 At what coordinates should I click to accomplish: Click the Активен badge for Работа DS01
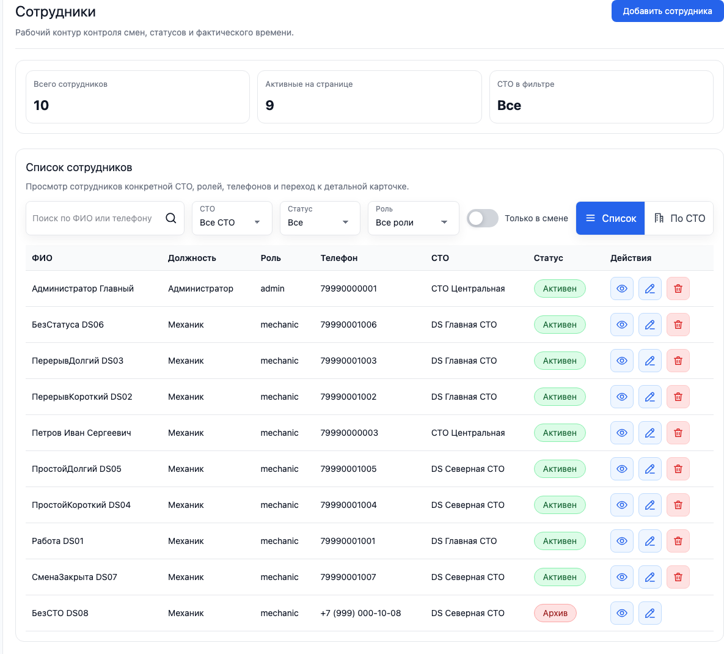[559, 541]
